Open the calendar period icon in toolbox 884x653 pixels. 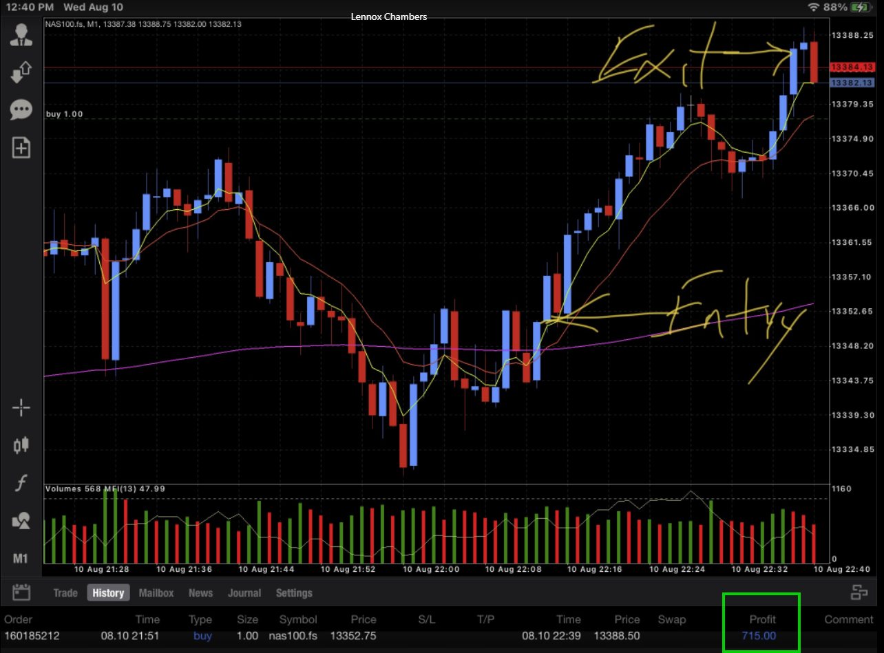[x=21, y=592]
